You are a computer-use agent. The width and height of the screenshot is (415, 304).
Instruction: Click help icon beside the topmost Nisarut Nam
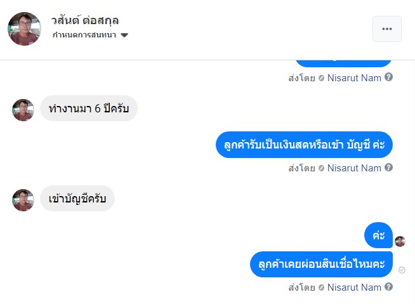pos(388,77)
